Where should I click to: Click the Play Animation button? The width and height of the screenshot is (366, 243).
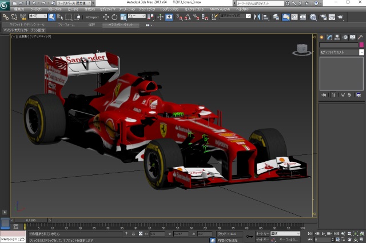click(x=323, y=233)
